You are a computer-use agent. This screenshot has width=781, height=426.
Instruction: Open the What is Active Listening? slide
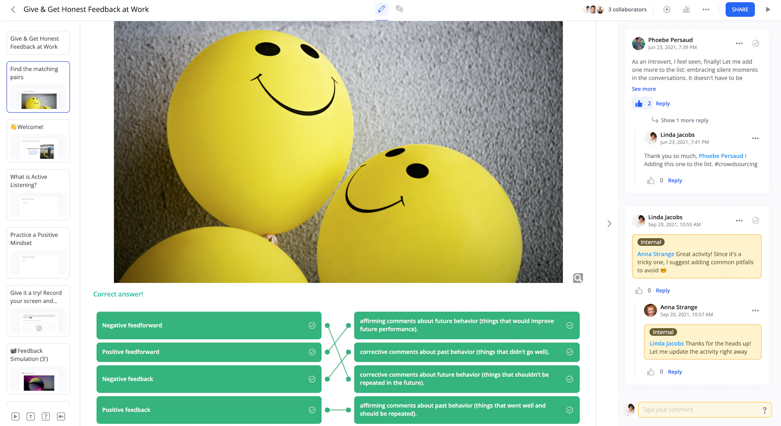coord(38,195)
